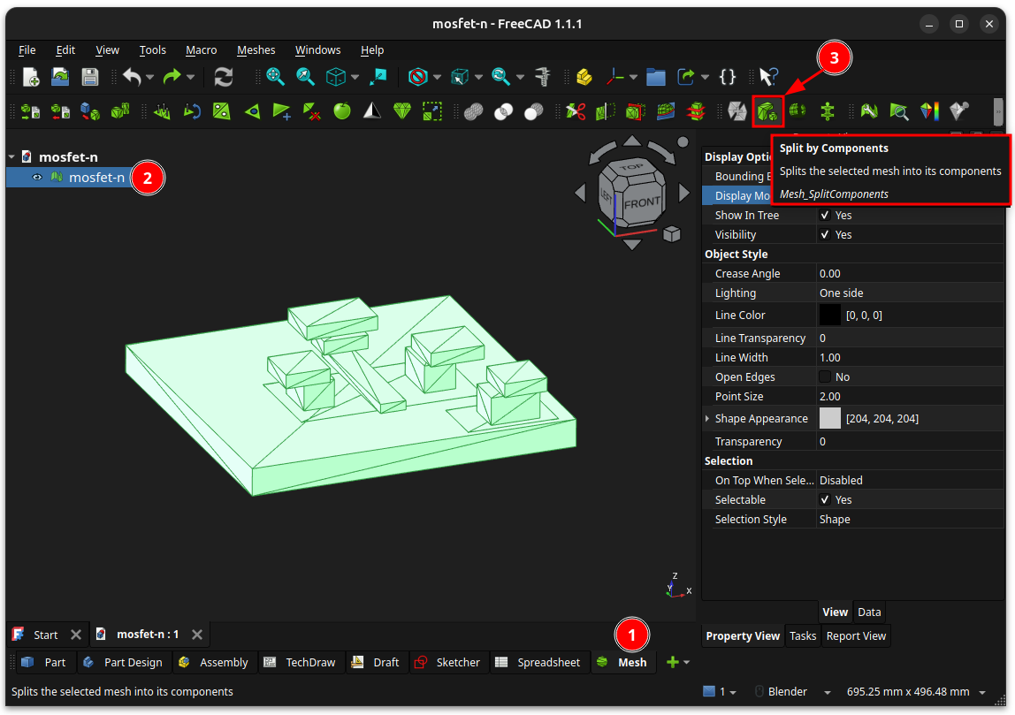Open the Line Color swatch
The height and width of the screenshot is (715, 1015).
(x=830, y=316)
